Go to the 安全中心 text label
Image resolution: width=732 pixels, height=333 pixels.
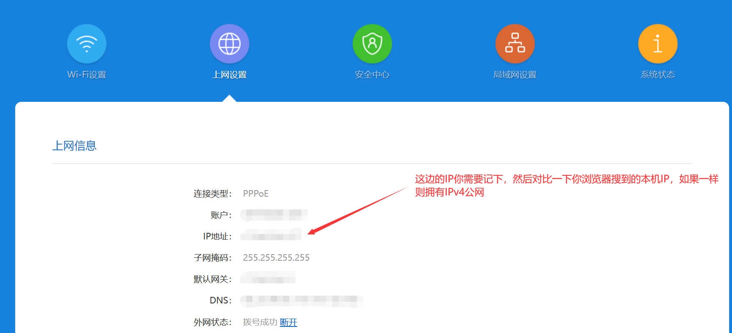pos(372,75)
